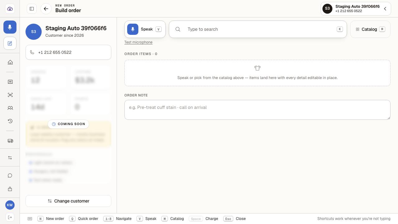
Task: Open the barcode scan sidebar icon
Action: pos(10,95)
